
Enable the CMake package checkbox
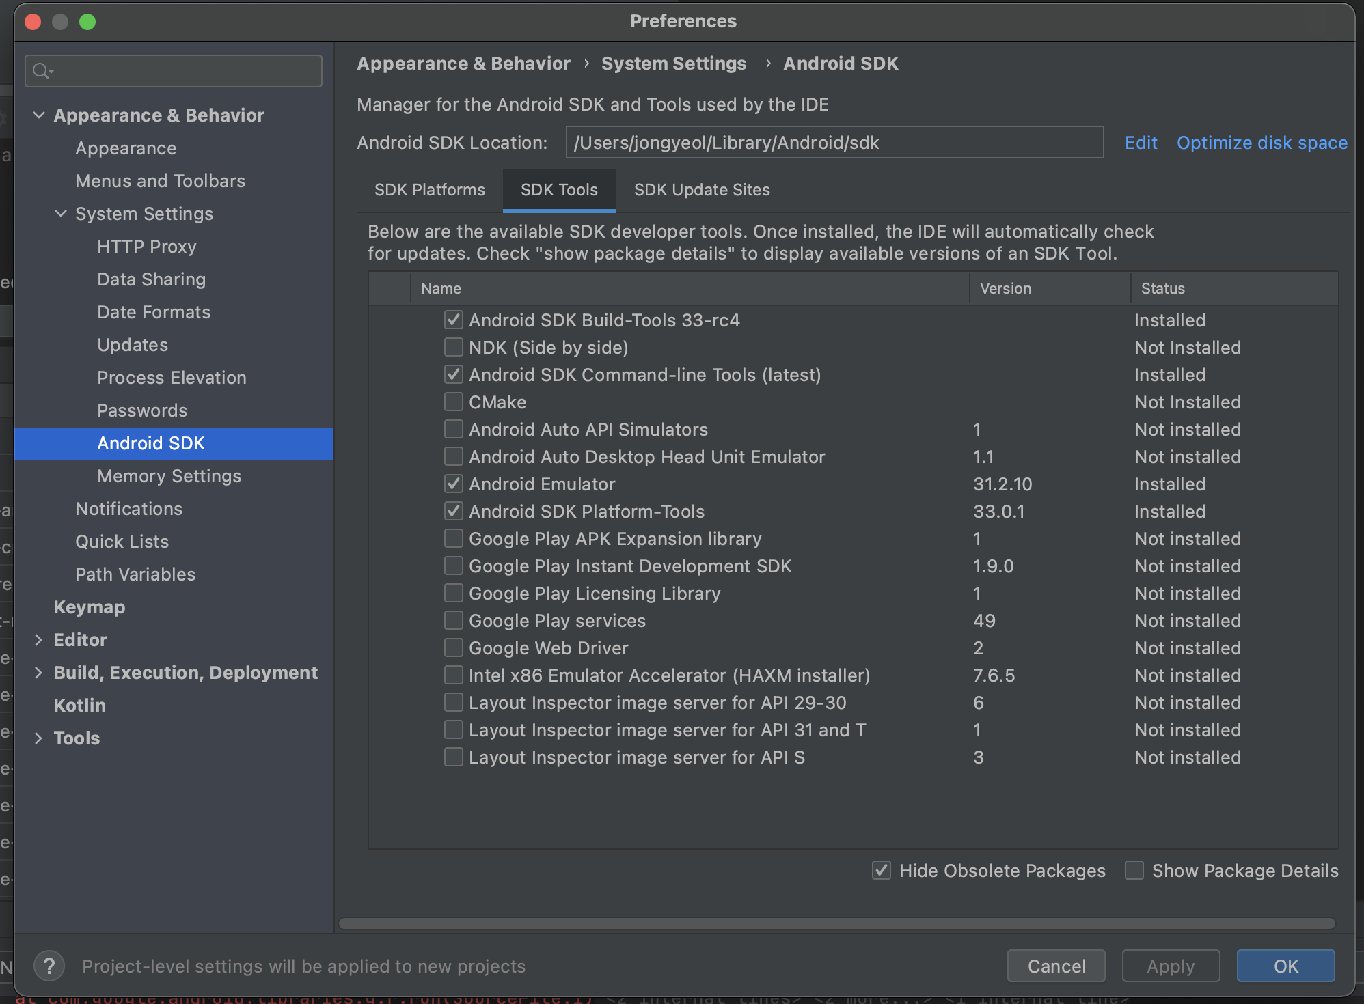453,402
